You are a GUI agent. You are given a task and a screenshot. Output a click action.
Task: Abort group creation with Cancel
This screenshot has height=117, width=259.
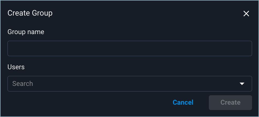coord(183,103)
